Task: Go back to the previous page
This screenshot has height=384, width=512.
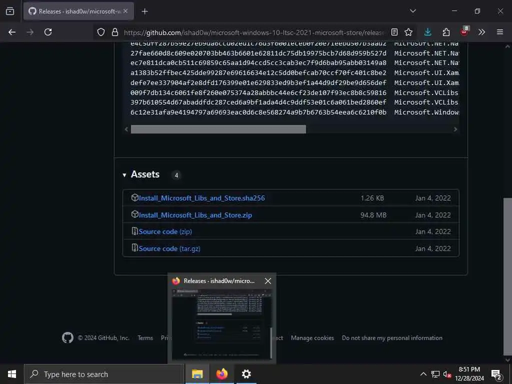Action: coord(12,32)
